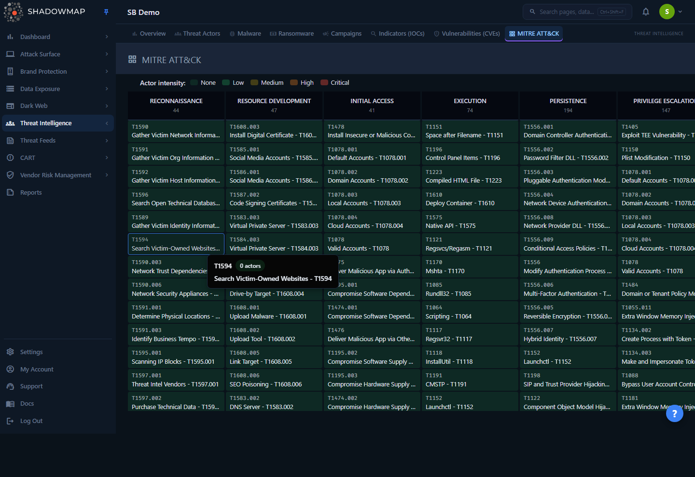Select T1608.003 Install Digital Certificate cell
Viewport: 695px width, 477px height.
tap(274, 131)
